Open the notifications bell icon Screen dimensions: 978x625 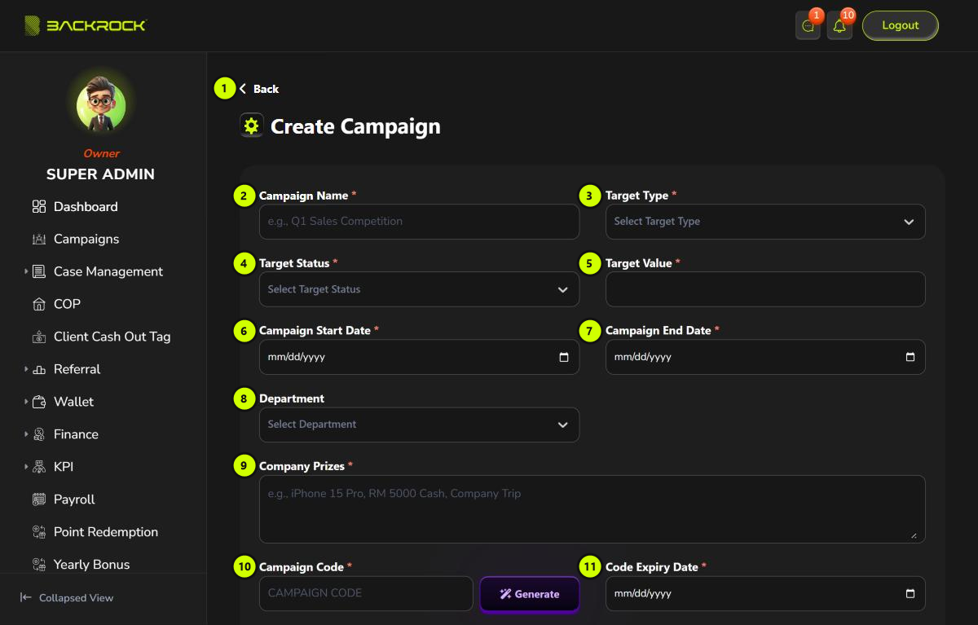point(839,26)
